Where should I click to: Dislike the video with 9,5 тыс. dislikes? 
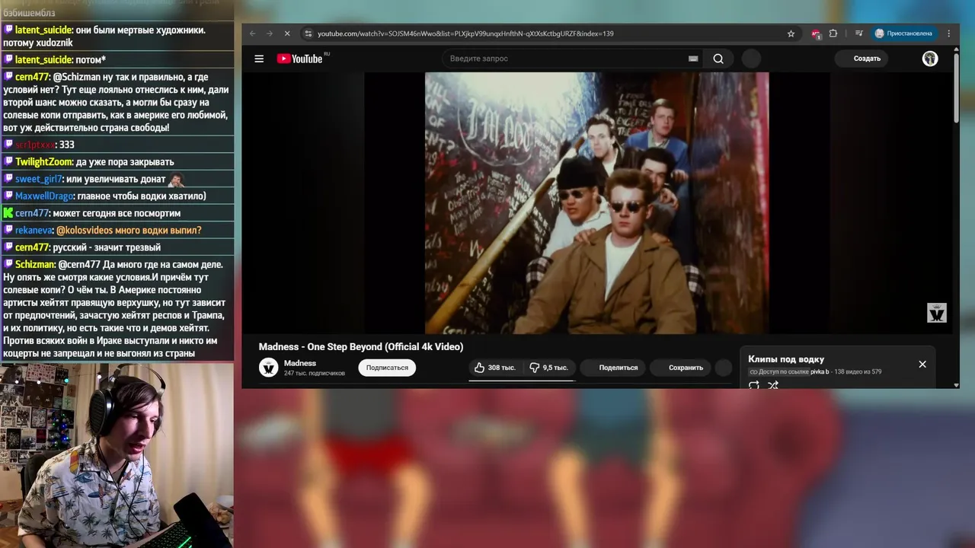[548, 368]
